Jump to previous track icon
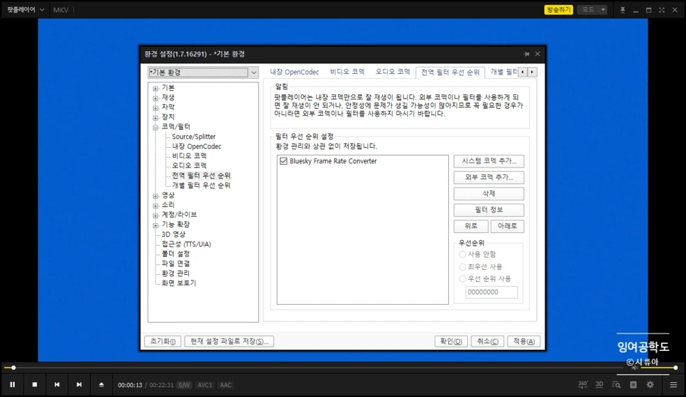686x397 pixels. click(x=57, y=384)
